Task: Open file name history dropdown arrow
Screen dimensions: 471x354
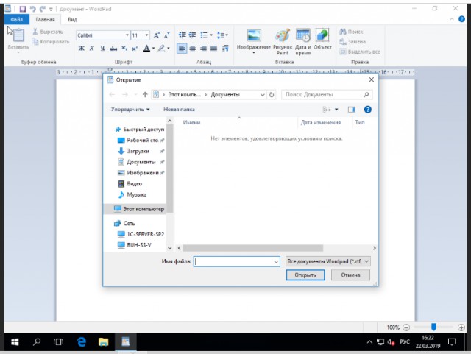Action: point(276,262)
